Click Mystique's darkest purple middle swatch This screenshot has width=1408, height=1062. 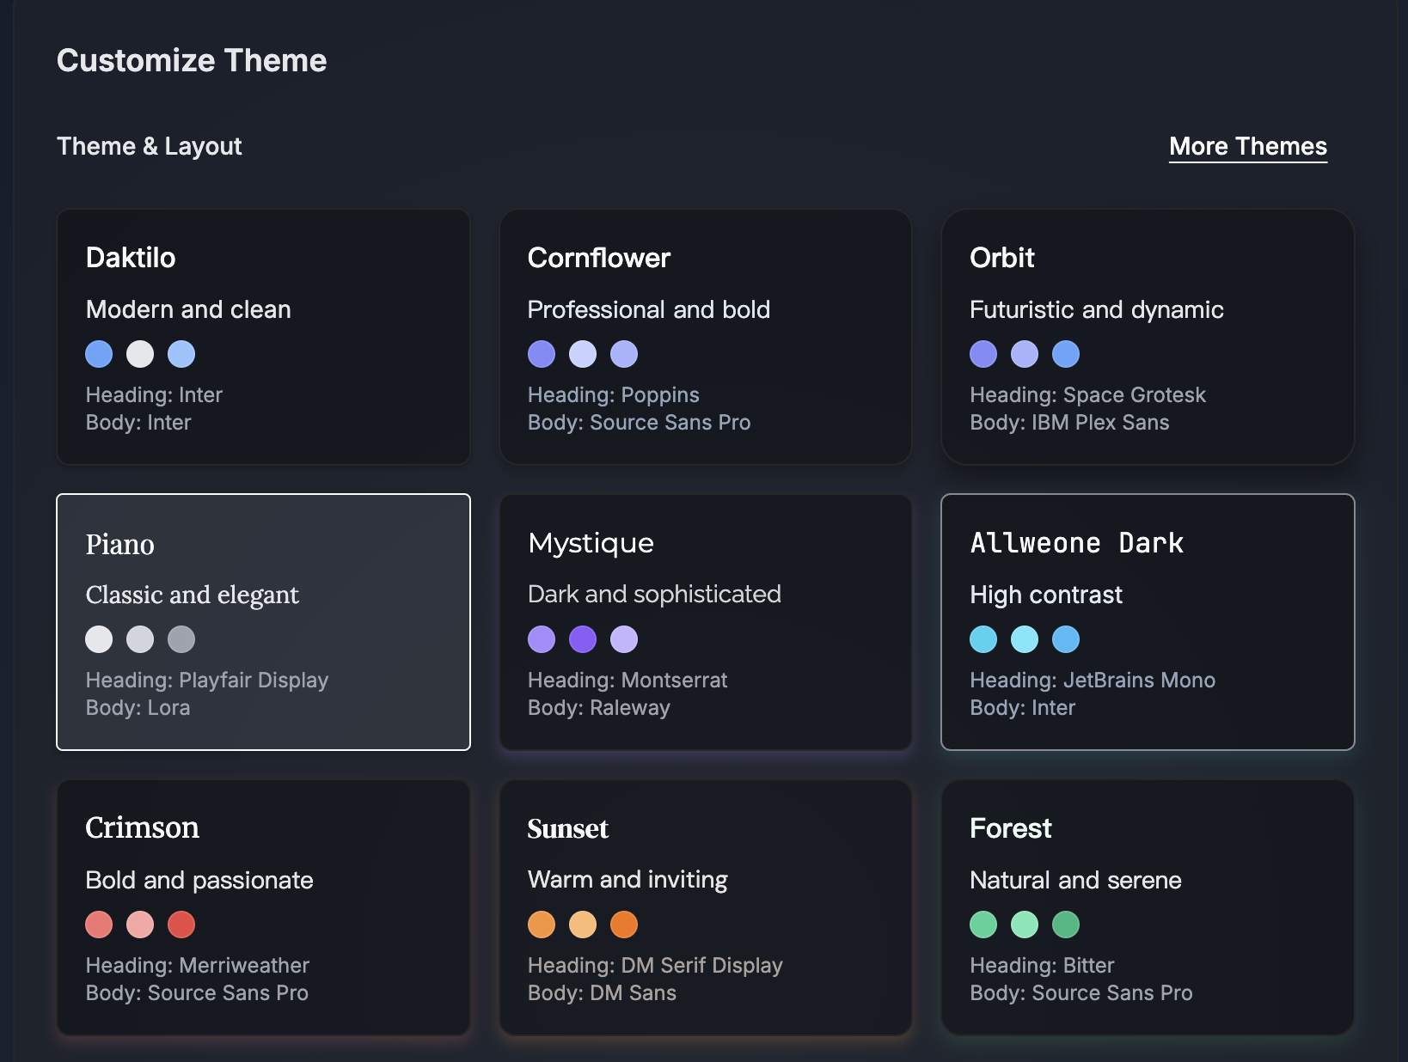coord(583,639)
